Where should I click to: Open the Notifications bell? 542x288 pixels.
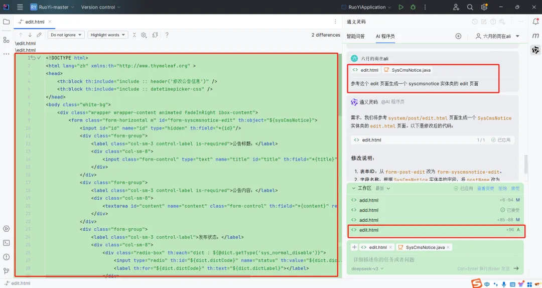point(535,22)
